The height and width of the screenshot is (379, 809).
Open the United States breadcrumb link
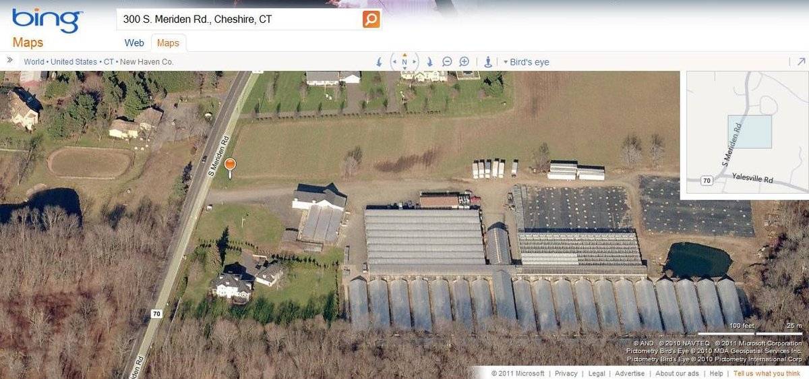[x=74, y=62]
